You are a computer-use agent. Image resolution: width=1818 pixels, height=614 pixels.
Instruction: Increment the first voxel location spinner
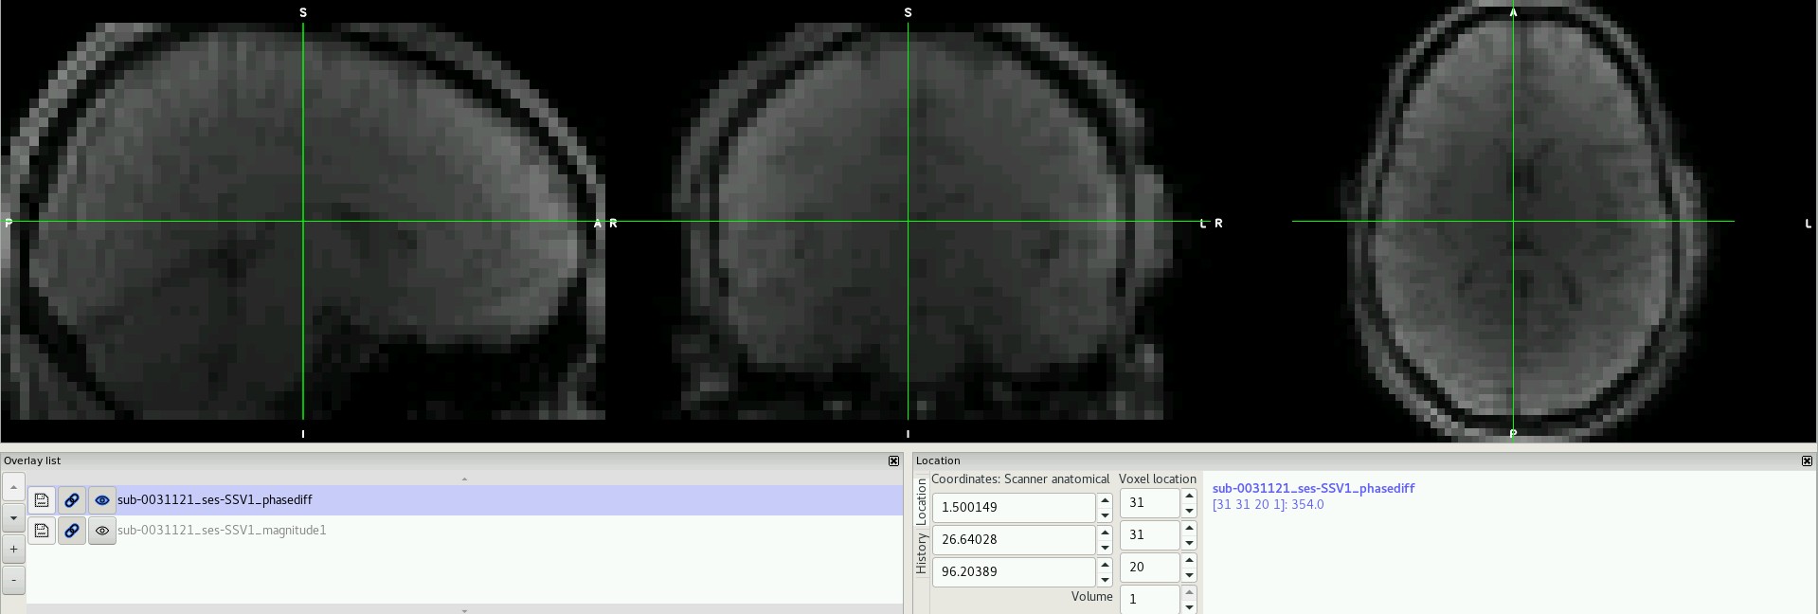pos(1189,496)
